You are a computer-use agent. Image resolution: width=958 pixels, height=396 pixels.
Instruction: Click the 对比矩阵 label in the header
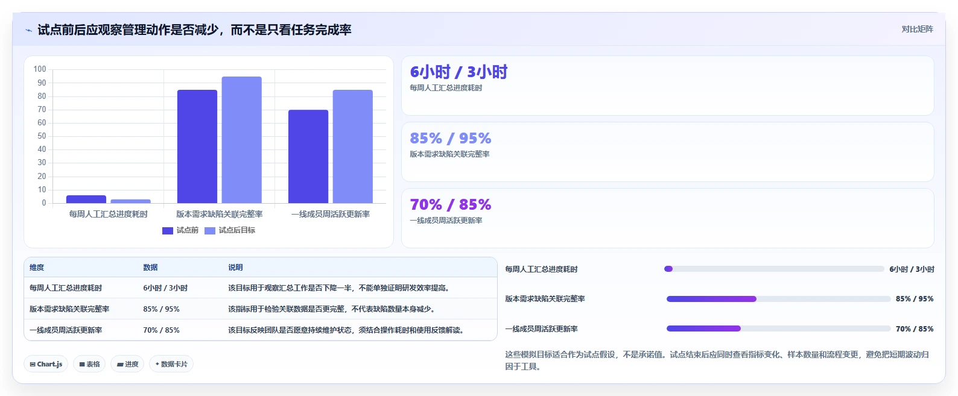917,29
